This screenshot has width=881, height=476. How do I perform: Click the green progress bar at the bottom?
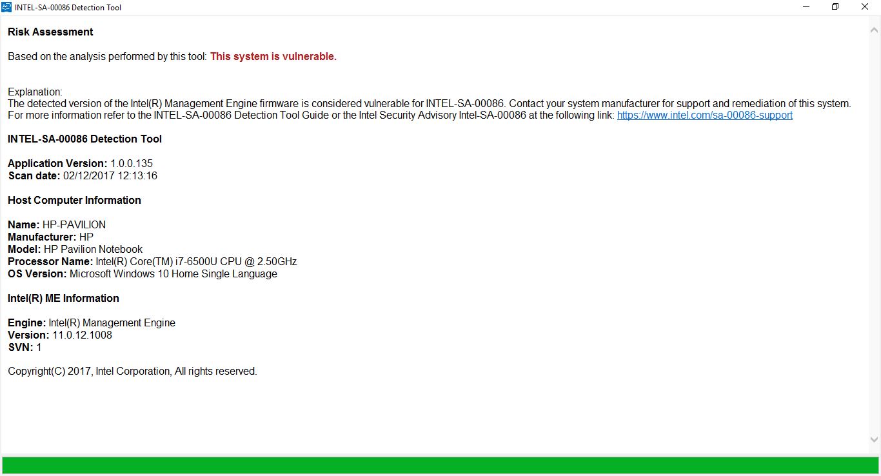click(440, 466)
